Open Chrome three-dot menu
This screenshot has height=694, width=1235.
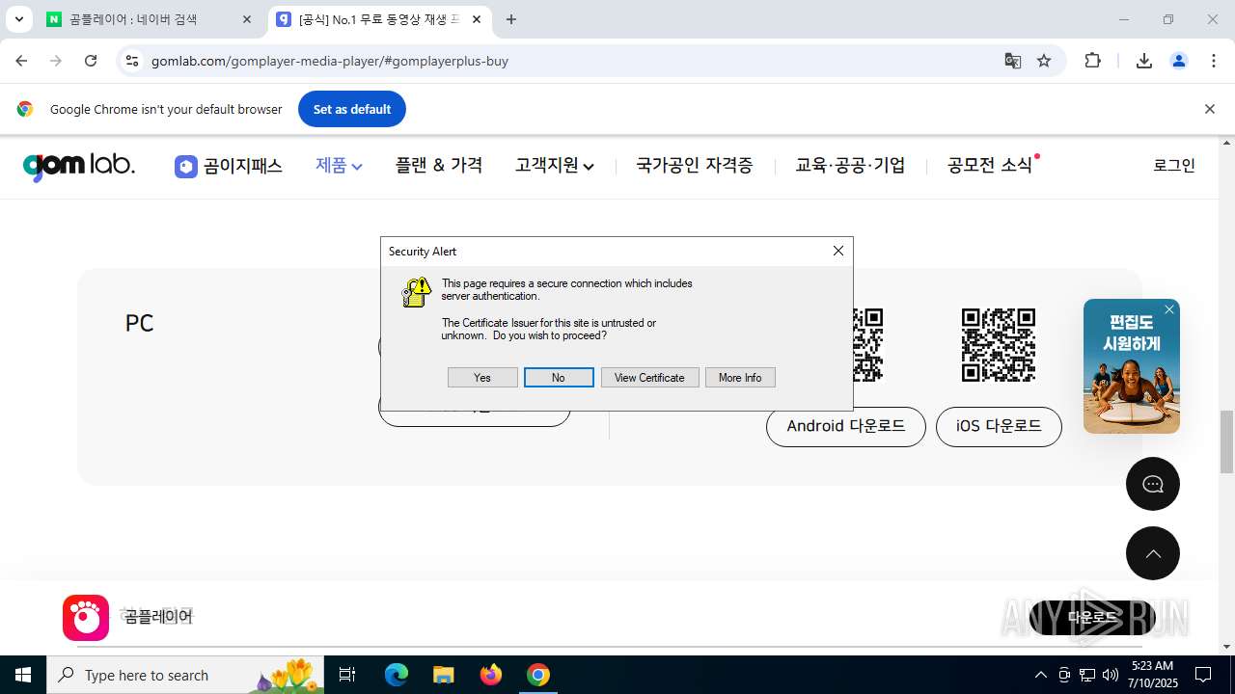1214,61
